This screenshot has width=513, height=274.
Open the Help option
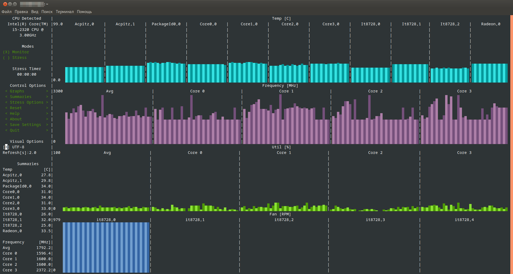(15, 113)
